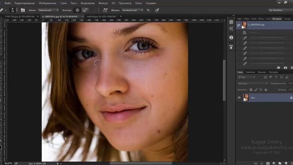Open the Образец sample layer dropdown
Image resolution: width=293 pixels, height=165 pixels.
(x=132, y=10)
